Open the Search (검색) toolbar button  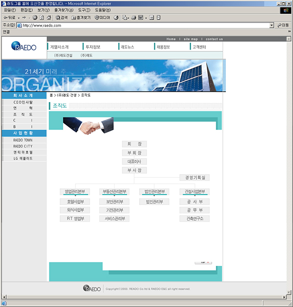[61, 18]
